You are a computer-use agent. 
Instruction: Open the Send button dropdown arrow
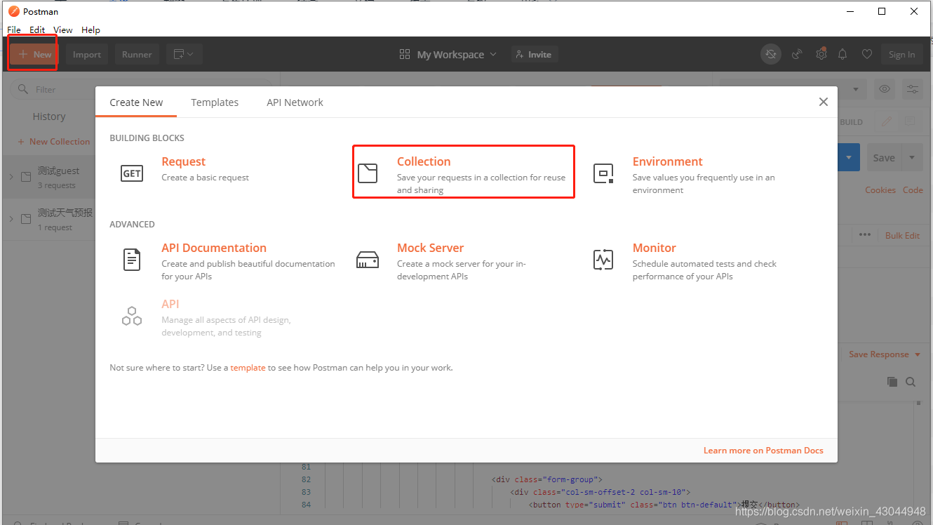(849, 158)
